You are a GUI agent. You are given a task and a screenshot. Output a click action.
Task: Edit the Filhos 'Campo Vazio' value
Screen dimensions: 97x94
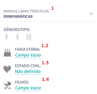[28, 88]
